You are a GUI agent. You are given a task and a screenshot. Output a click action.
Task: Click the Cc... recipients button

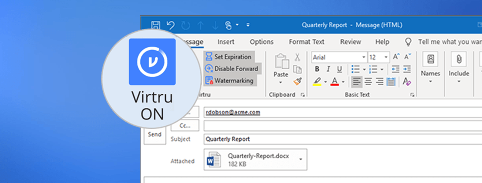coord(185,125)
